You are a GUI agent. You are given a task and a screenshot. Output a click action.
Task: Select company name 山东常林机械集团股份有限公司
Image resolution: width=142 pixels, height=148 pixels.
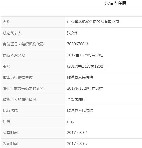coord(93,22)
